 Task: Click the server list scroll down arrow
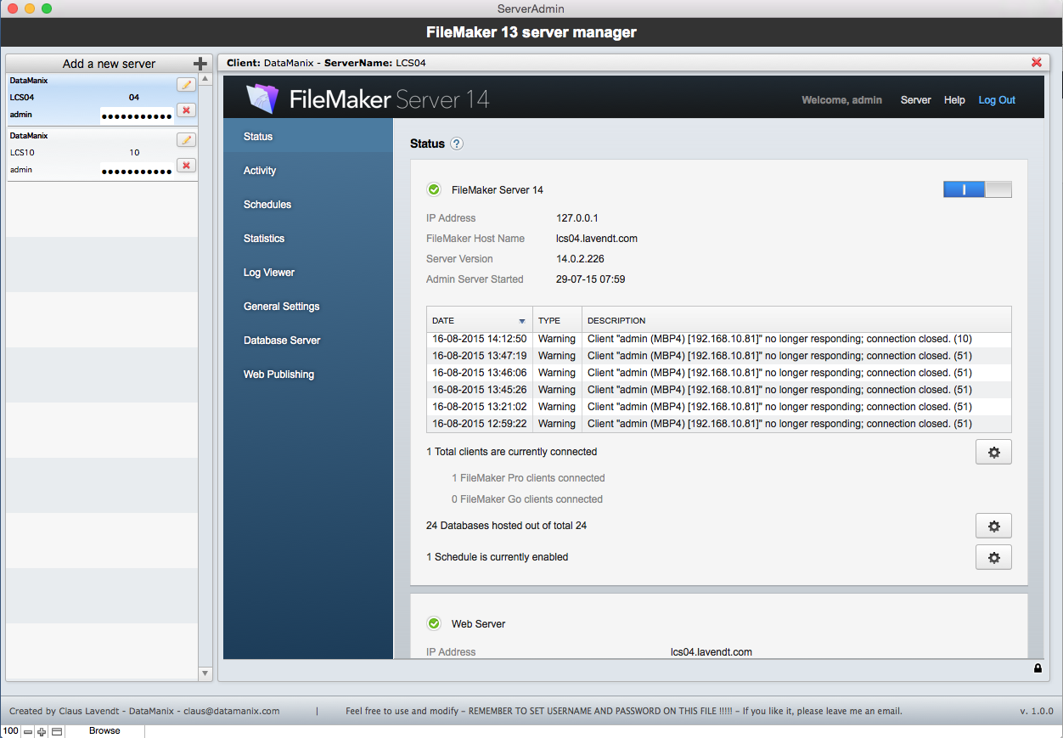point(205,673)
